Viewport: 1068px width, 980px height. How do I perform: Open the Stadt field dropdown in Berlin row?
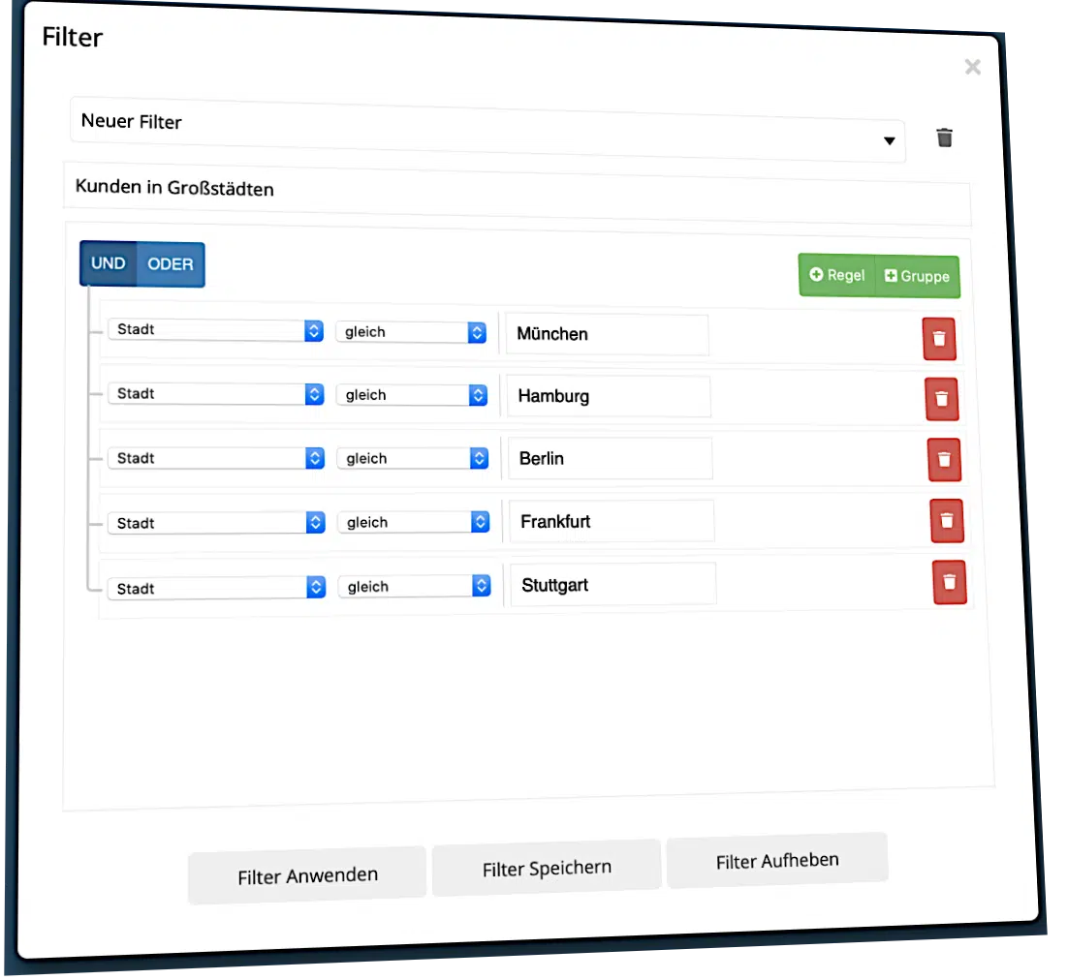[216, 458]
